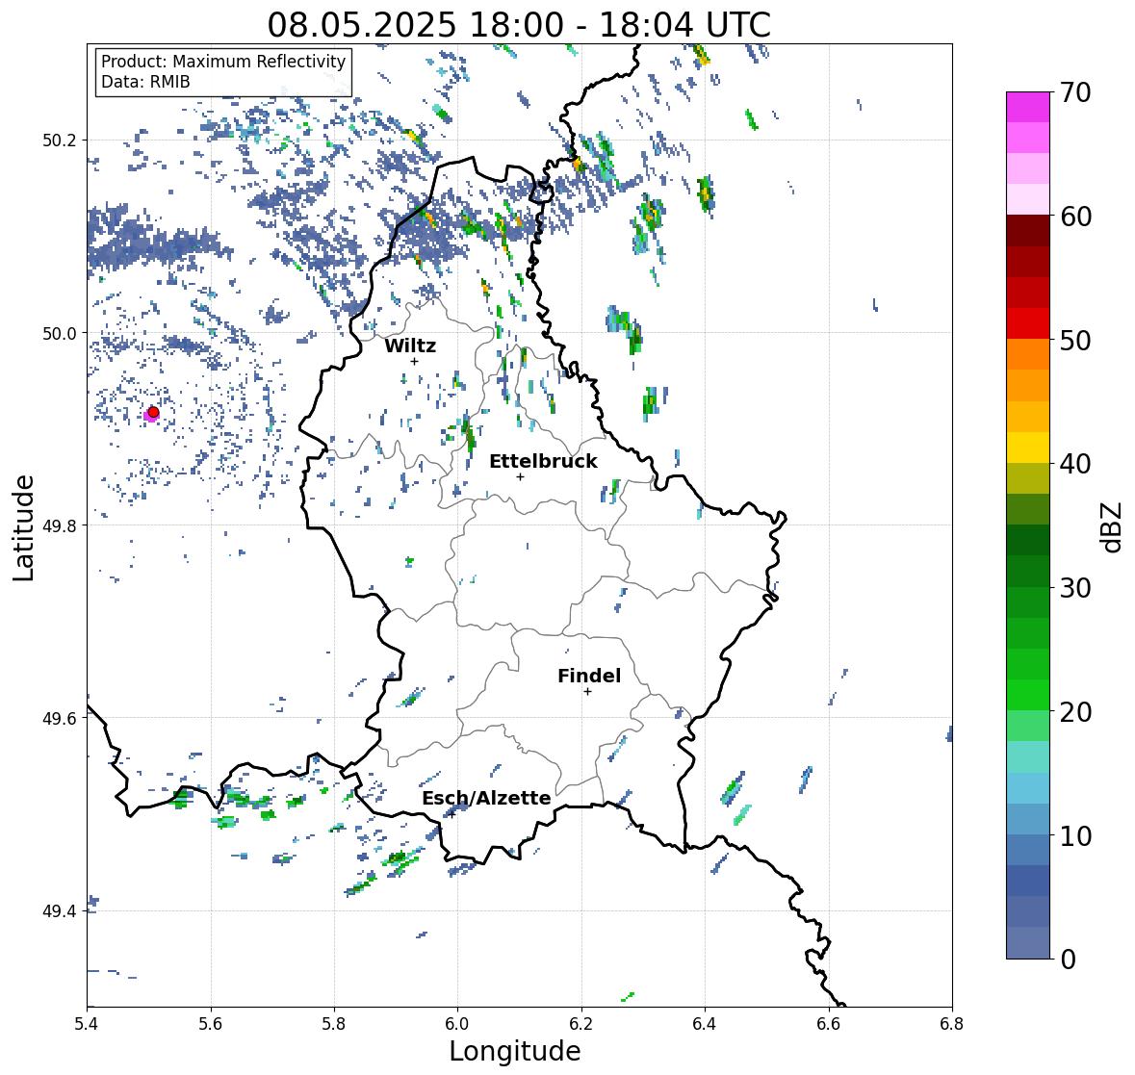Viewport: 1135px width, 1075px height.
Task: Click the plot title date and time
Action: [x=519, y=25]
